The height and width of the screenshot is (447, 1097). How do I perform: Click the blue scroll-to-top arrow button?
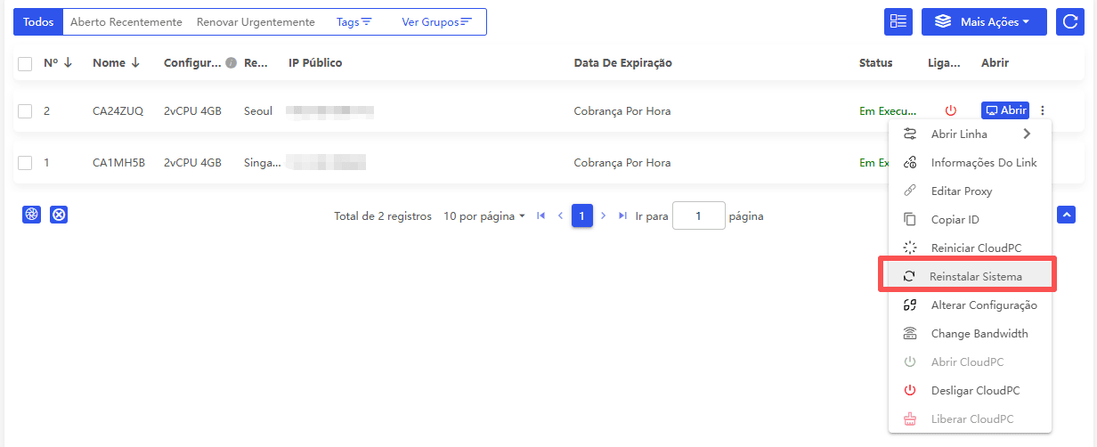[1067, 215]
